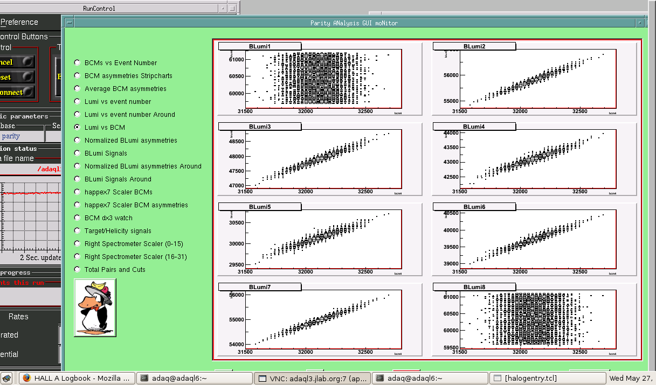
Task: Select BCMs vs Event Number radio option
Action: tap(77, 63)
